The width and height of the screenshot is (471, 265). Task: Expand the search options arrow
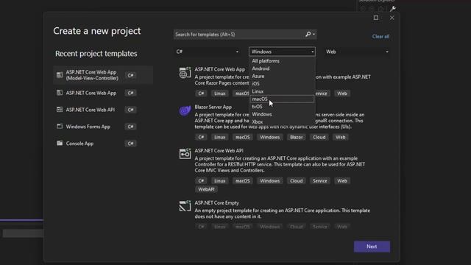coord(314,35)
